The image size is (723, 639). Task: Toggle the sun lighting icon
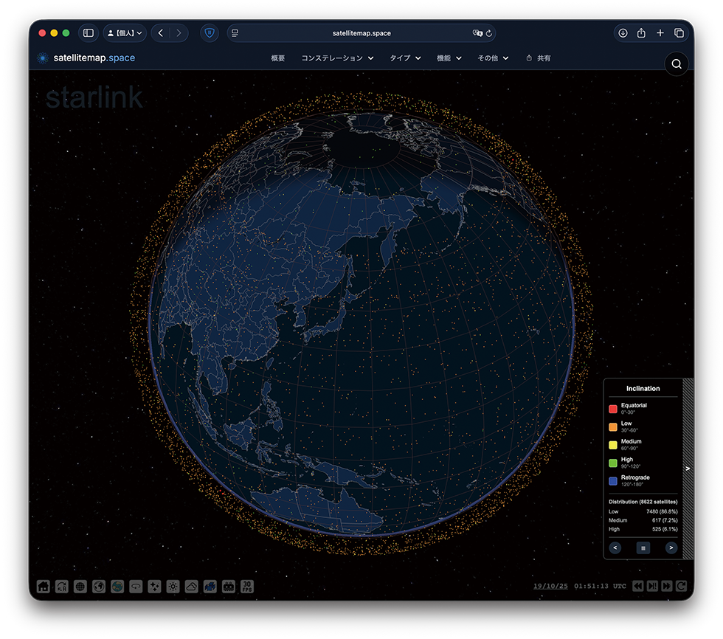(173, 587)
